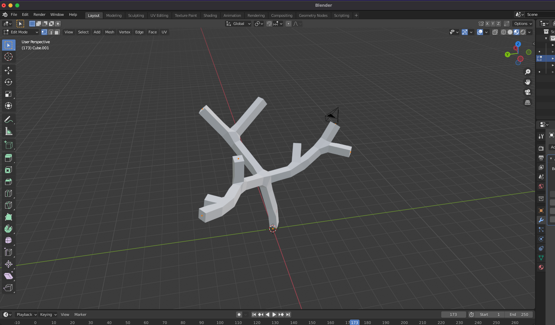Toggle proportional editing
This screenshot has width=555, height=325.
[x=288, y=24]
